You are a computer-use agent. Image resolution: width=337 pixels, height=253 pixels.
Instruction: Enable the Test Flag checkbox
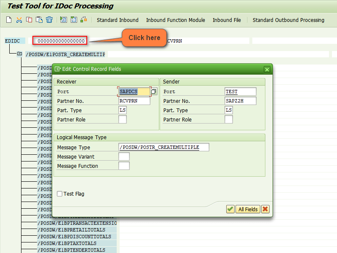click(x=60, y=194)
